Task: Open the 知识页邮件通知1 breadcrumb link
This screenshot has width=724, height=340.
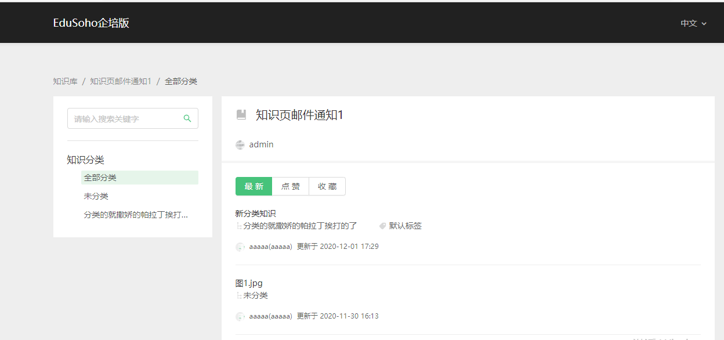Action: tap(121, 81)
